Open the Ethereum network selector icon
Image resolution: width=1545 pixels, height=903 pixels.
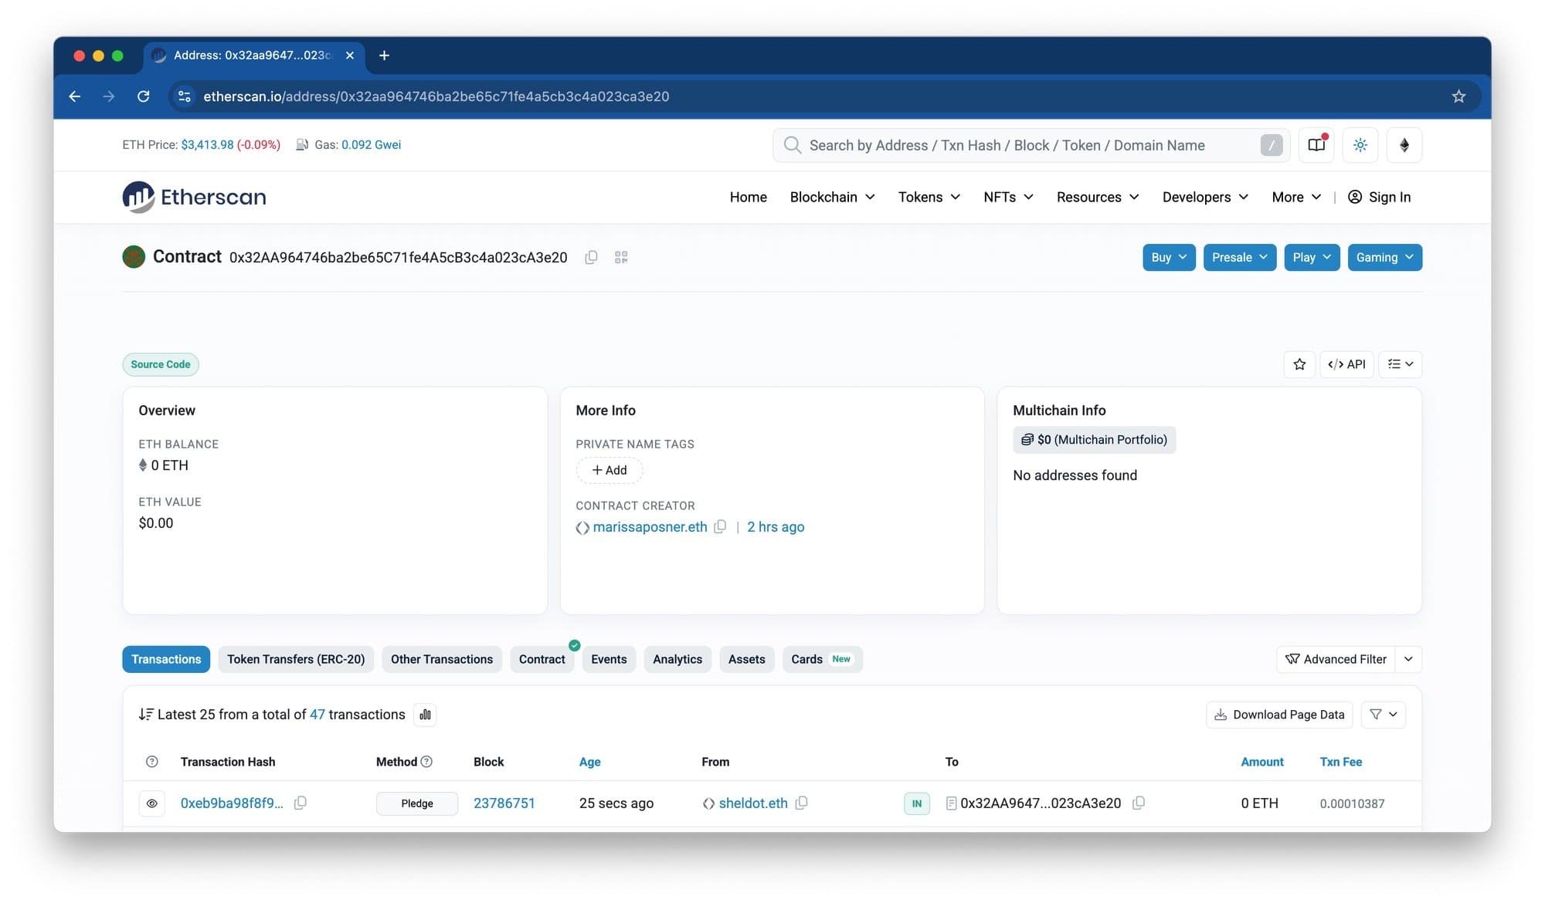click(x=1404, y=145)
